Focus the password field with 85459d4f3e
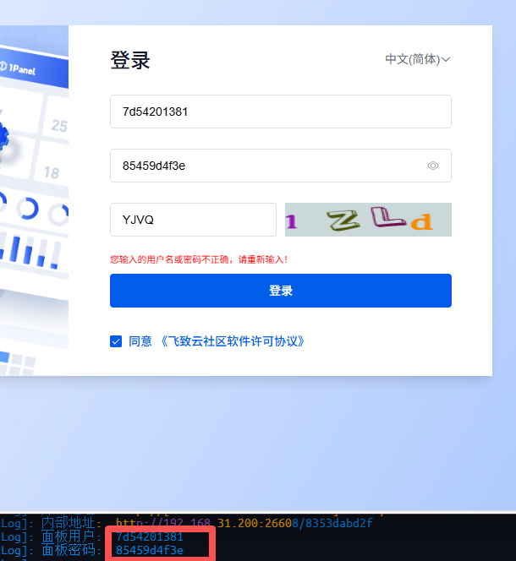The image size is (516, 561). click(x=266, y=166)
